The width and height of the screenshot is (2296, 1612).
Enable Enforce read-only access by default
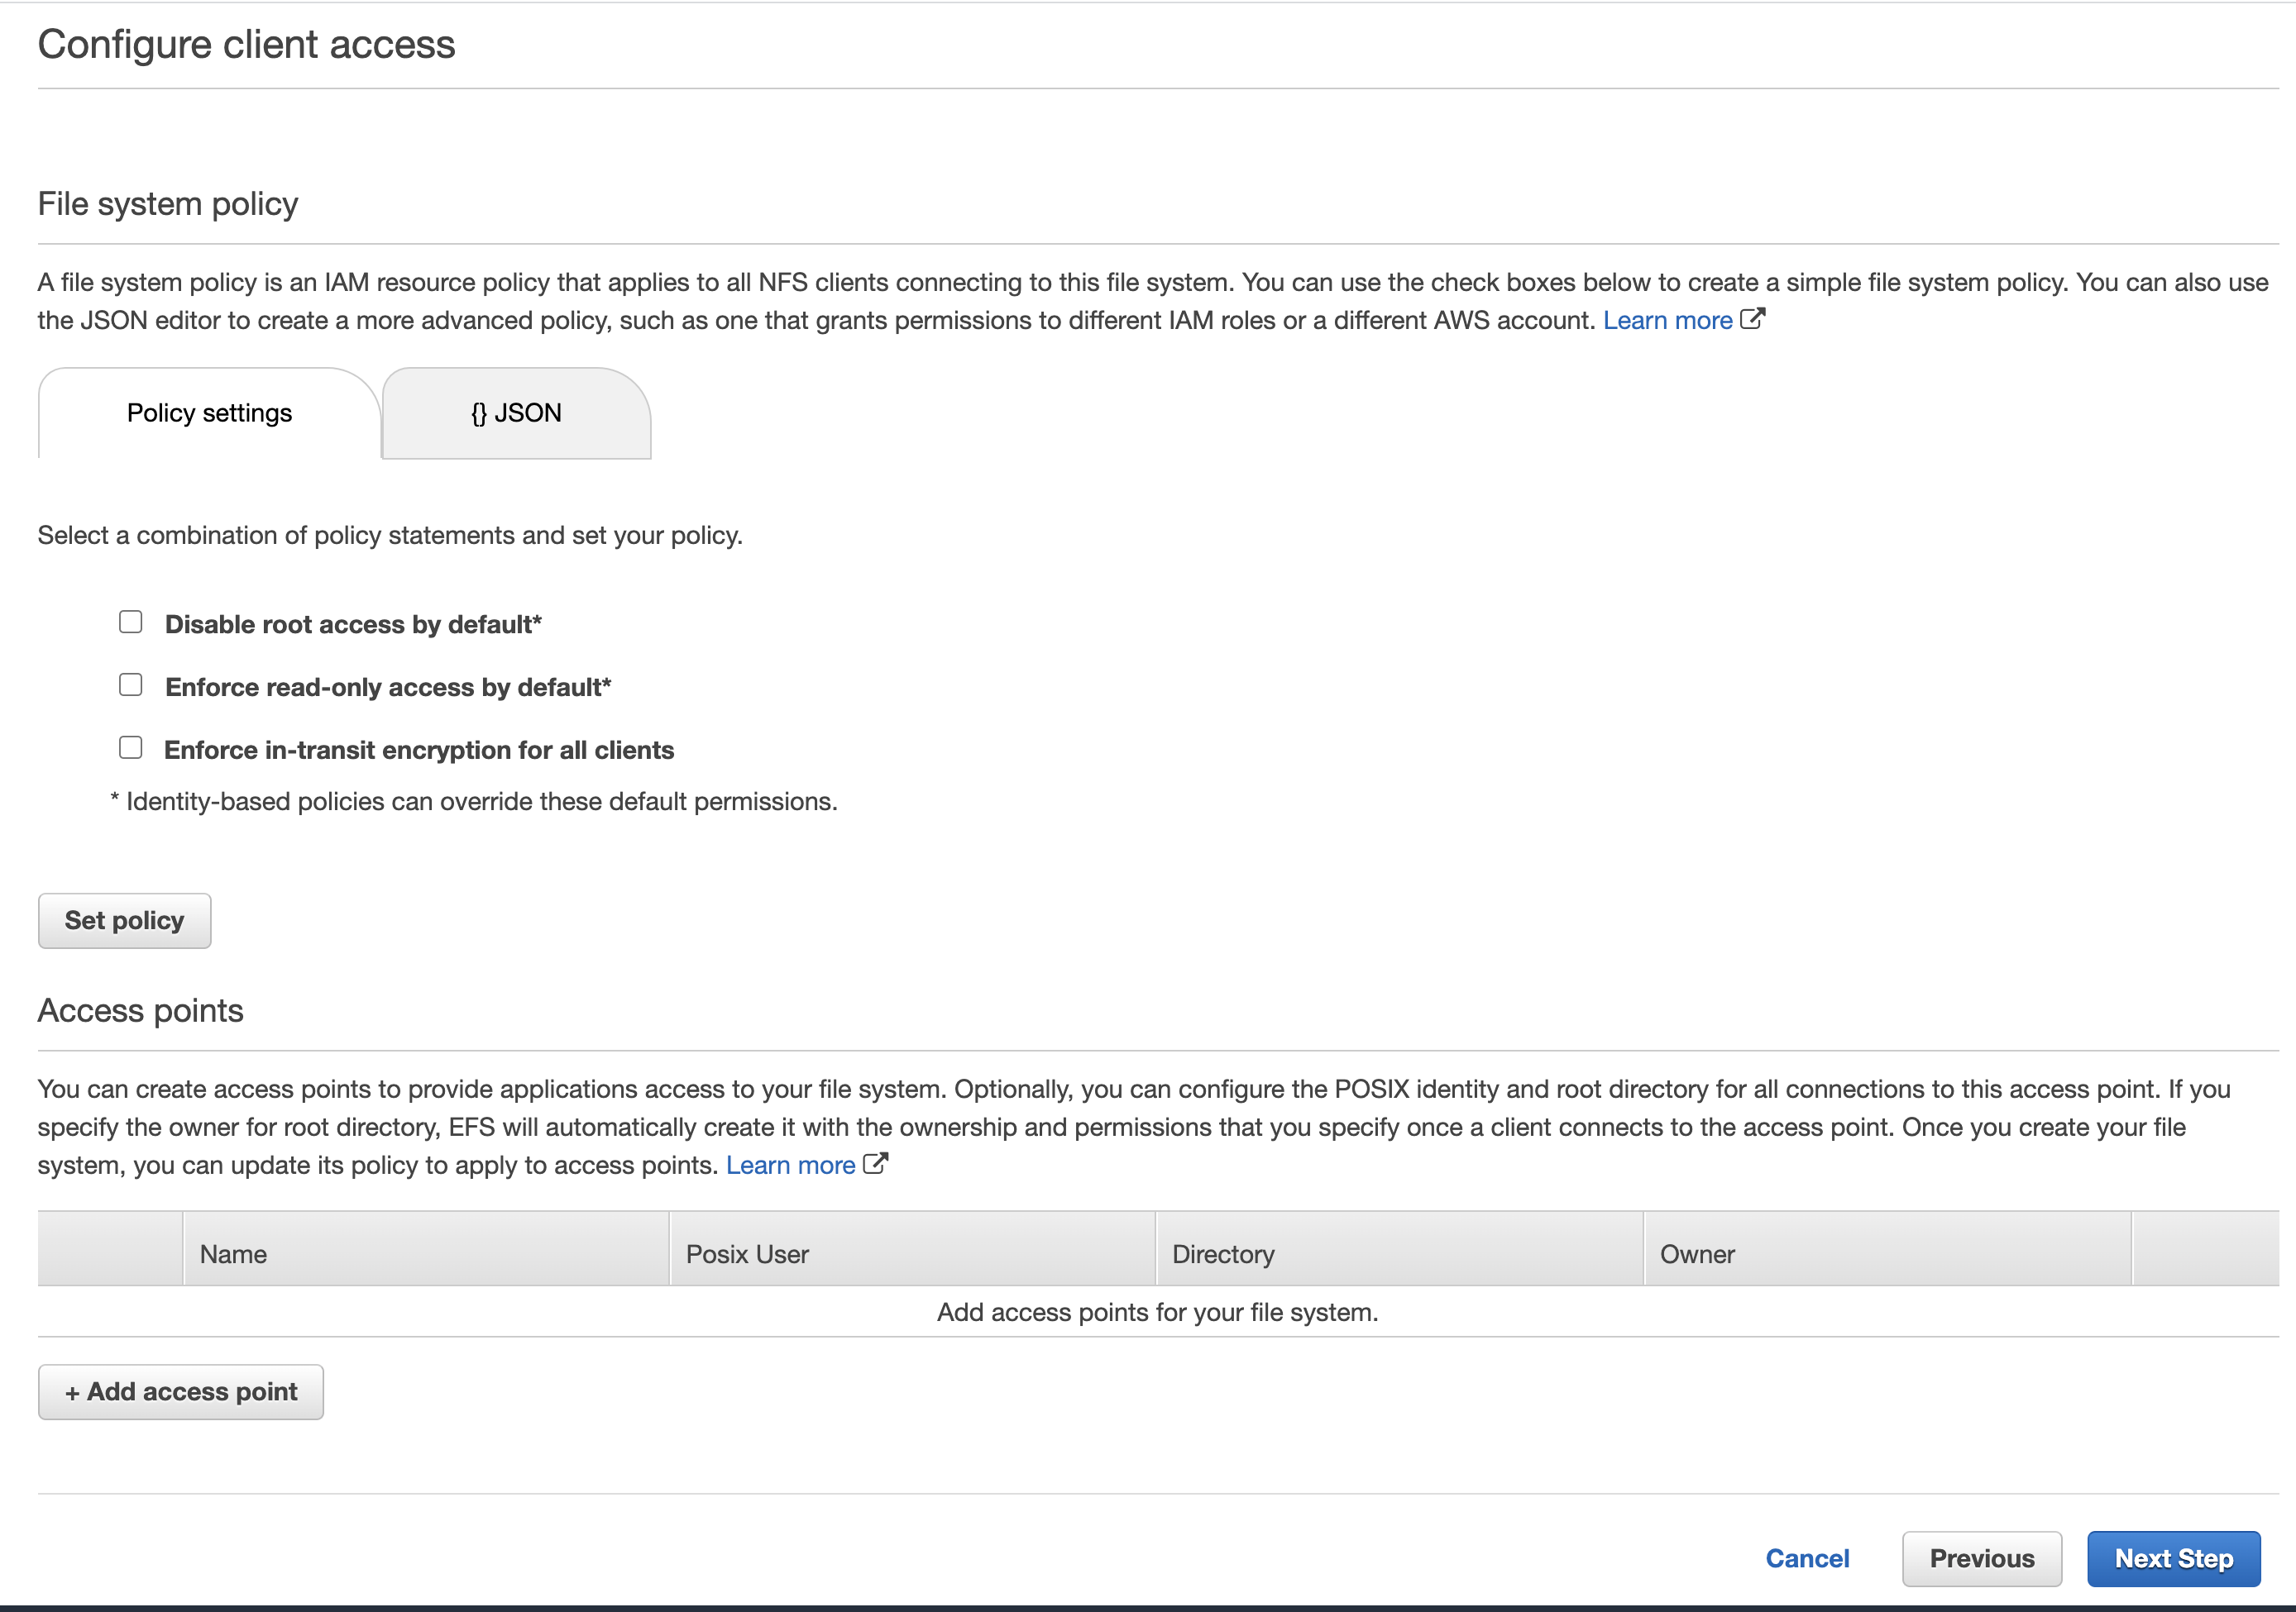(x=131, y=685)
